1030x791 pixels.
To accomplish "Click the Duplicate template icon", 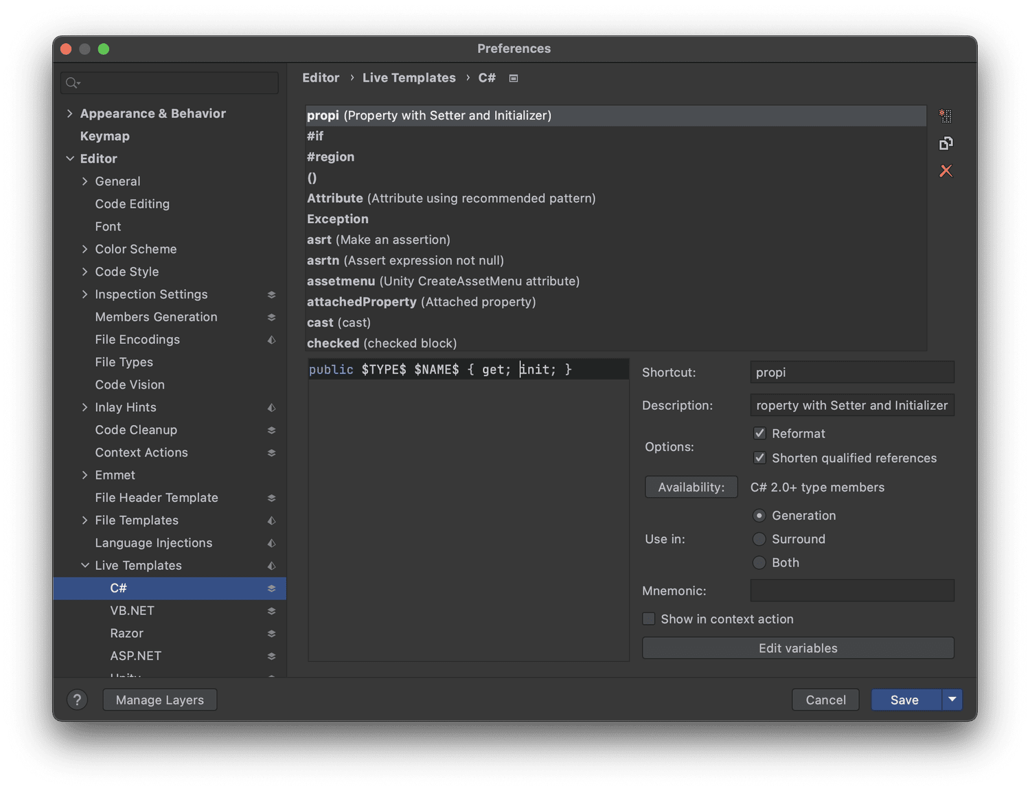I will 946,144.
